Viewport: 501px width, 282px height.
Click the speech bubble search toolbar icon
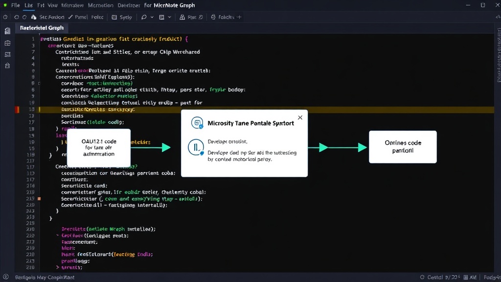144,17
